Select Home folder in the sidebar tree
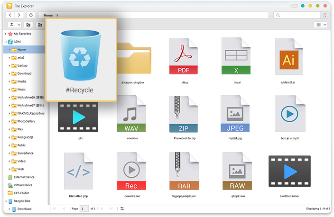The height and width of the screenshot is (217, 334). pyautogui.click(x=24, y=50)
